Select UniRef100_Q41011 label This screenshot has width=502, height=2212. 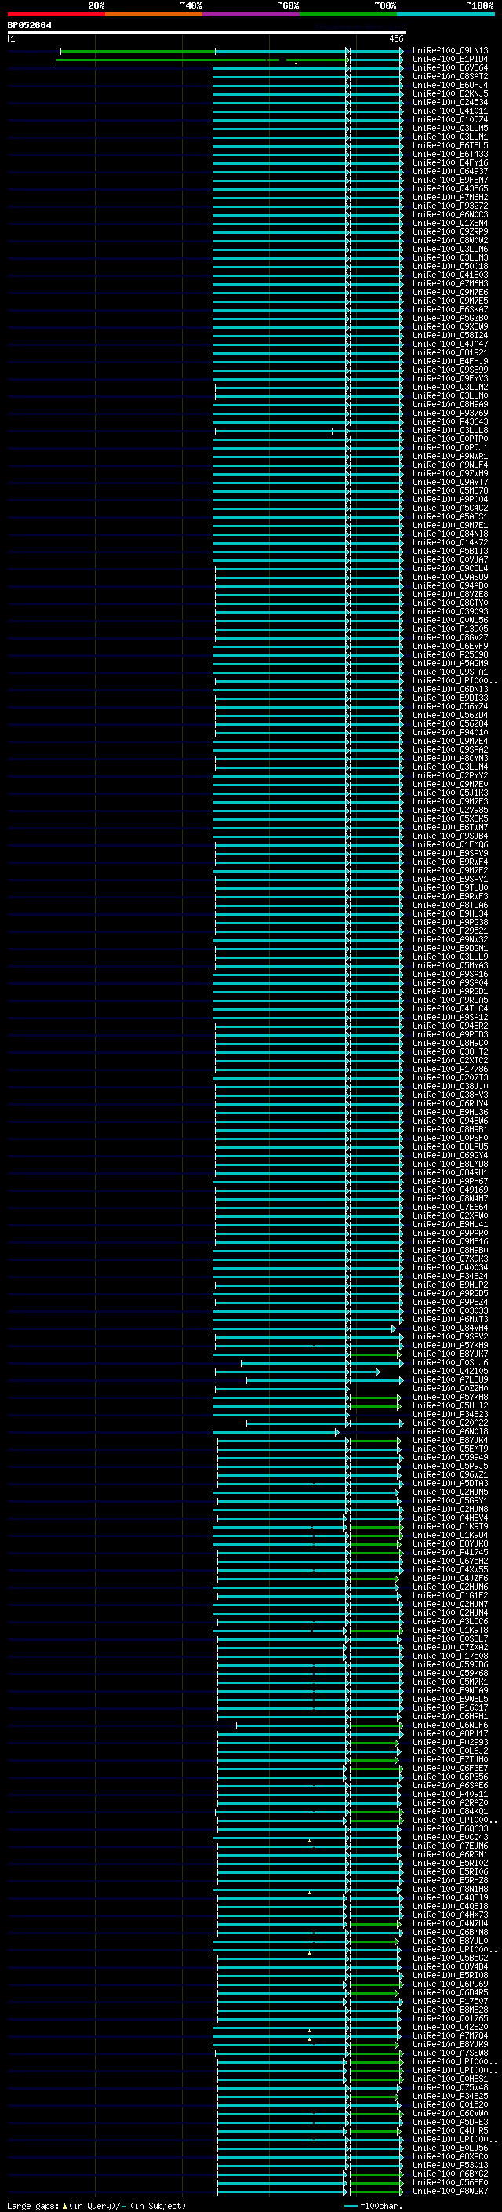449,111
